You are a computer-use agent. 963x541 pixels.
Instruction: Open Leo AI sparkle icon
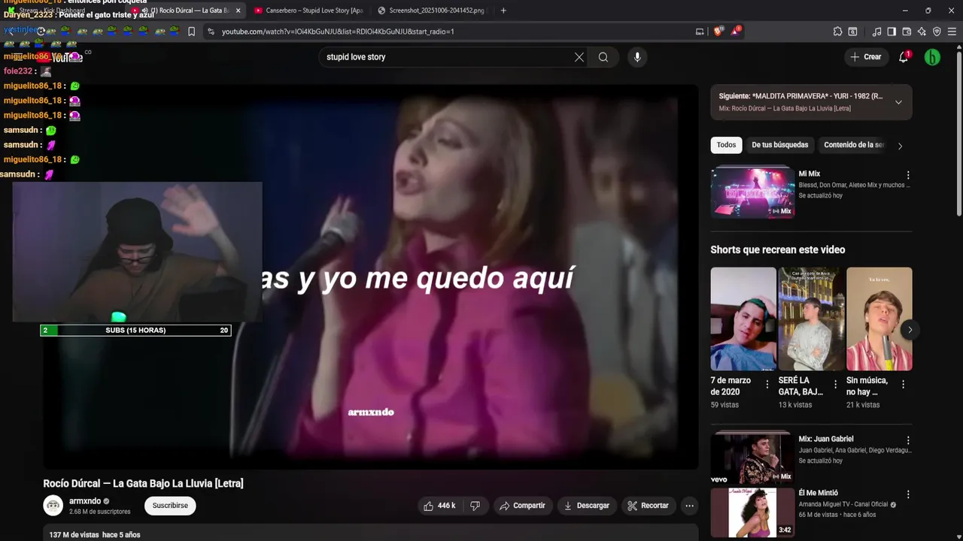tap(922, 32)
